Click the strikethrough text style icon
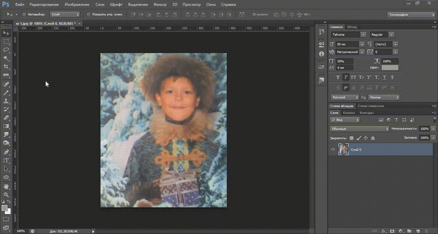438x234 pixels. 392,78
